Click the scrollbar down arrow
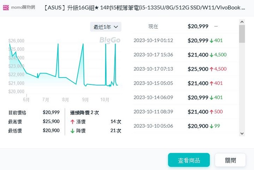This screenshot has height=170, width=254. tap(242, 134)
